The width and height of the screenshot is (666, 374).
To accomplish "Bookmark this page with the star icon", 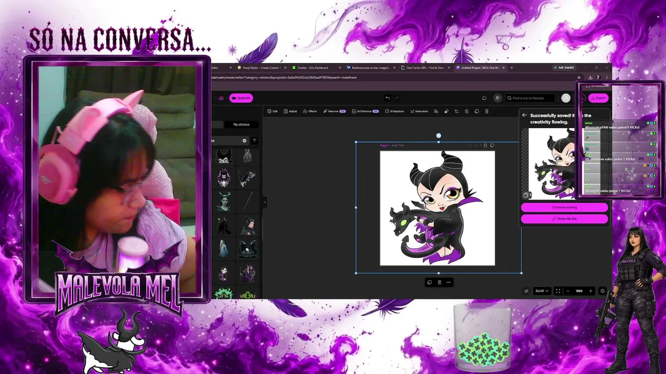I will coord(579,77).
